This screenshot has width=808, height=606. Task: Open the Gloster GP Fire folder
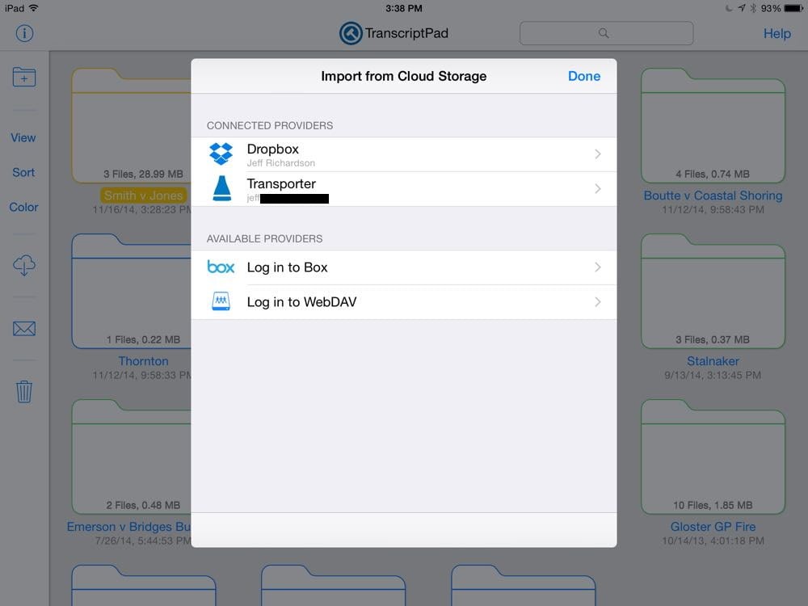713,457
